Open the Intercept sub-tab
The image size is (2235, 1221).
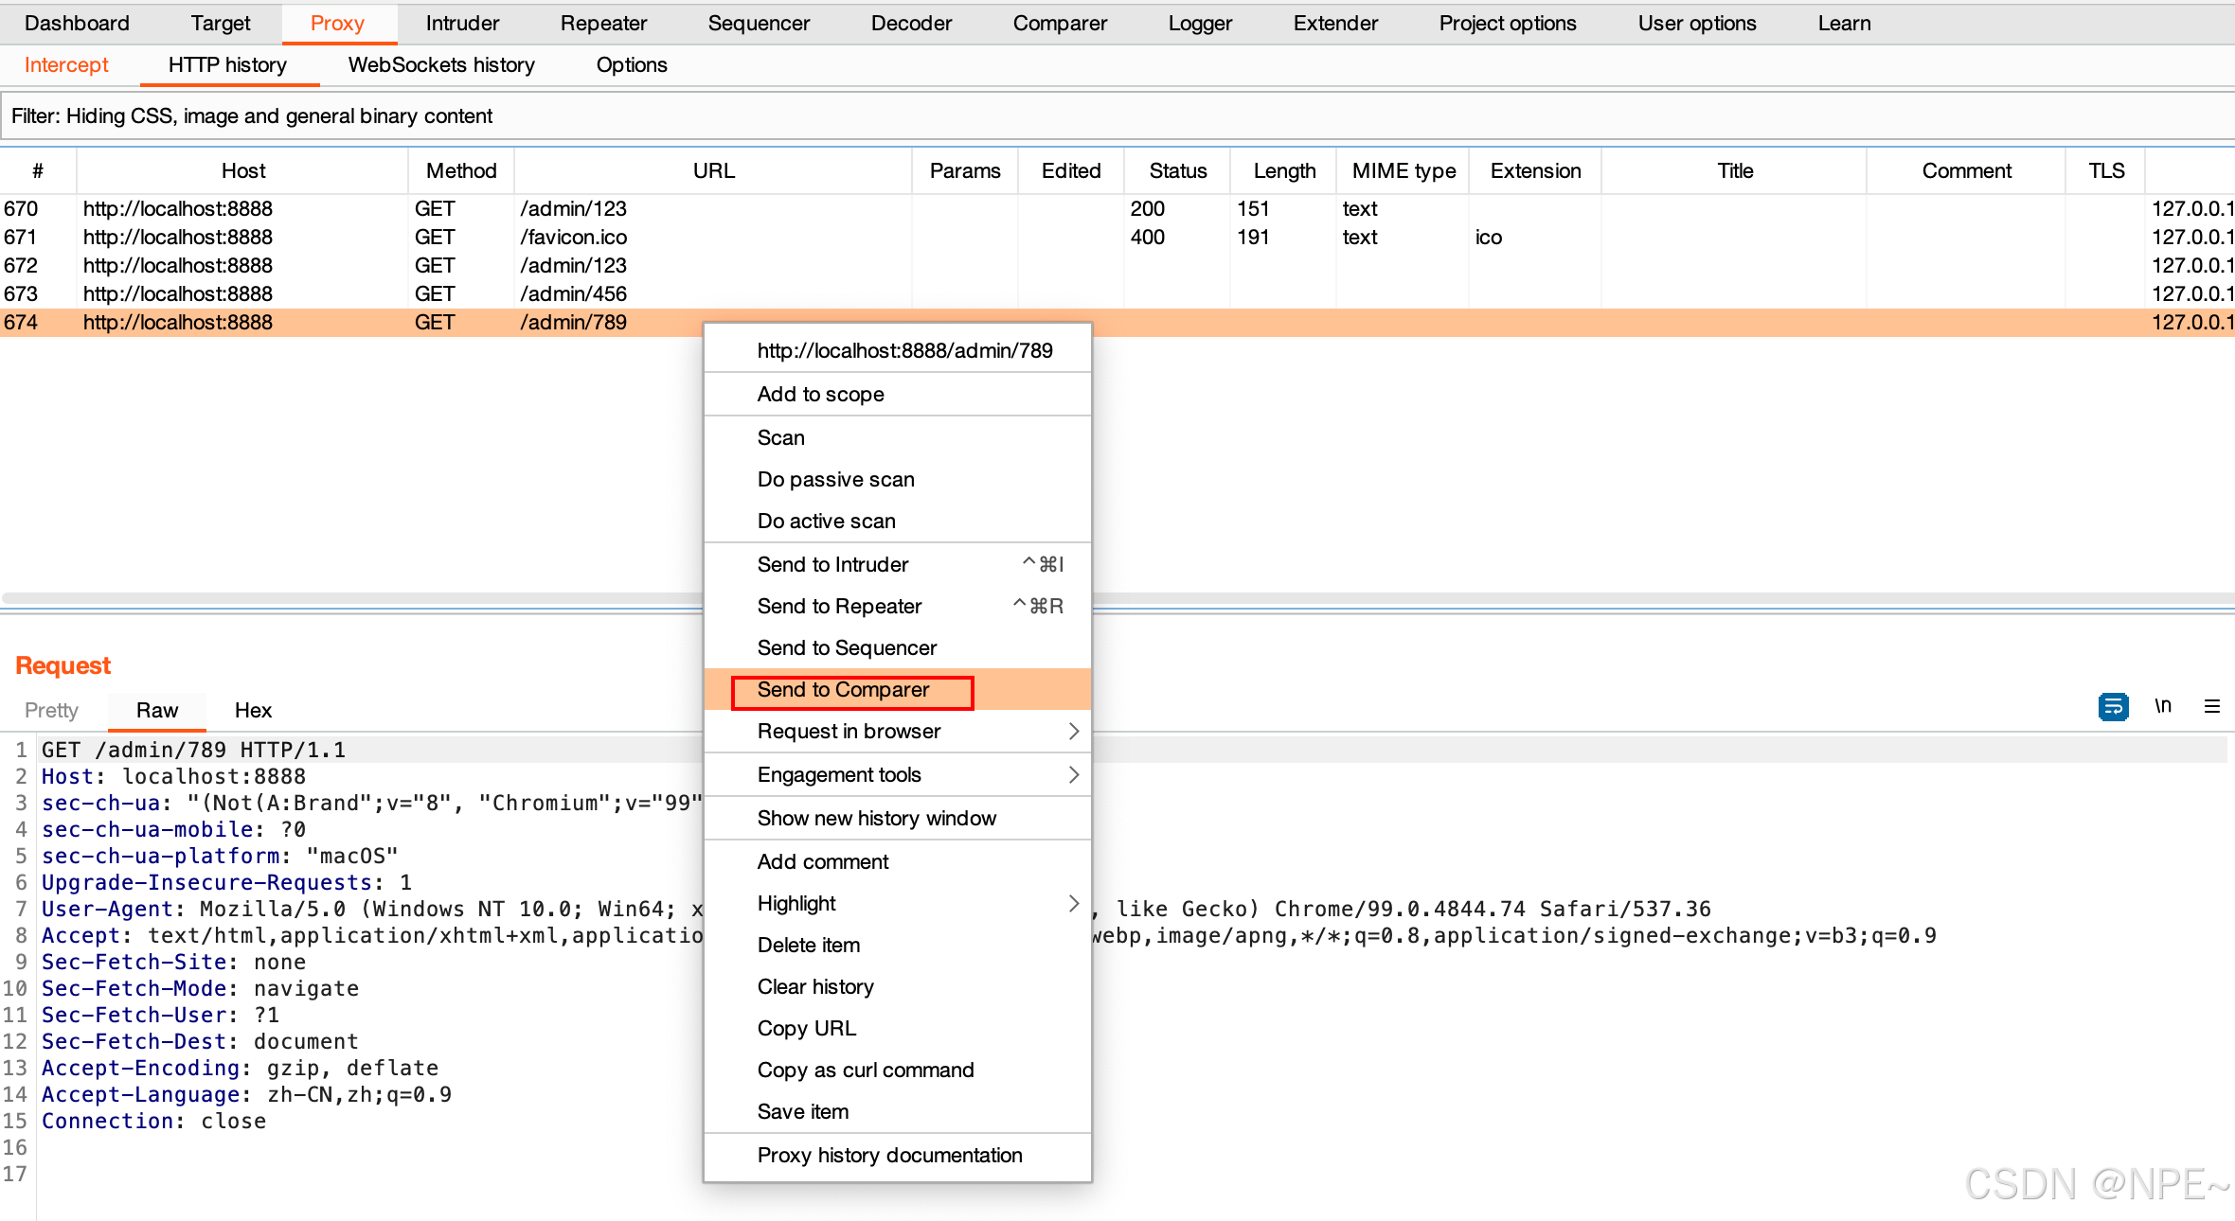click(66, 64)
